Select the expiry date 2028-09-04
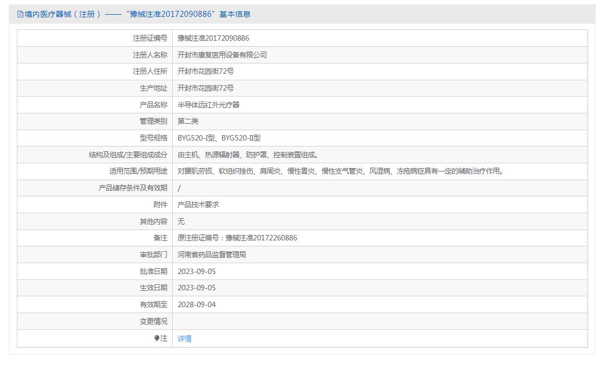605x369 pixels. click(197, 304)
